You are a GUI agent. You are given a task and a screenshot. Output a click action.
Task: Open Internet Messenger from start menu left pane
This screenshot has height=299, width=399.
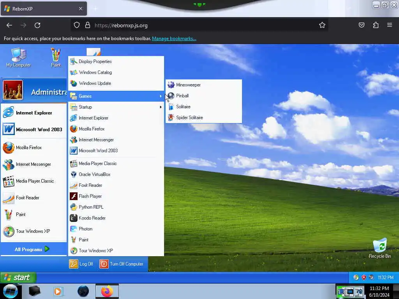tap(34, 165)
